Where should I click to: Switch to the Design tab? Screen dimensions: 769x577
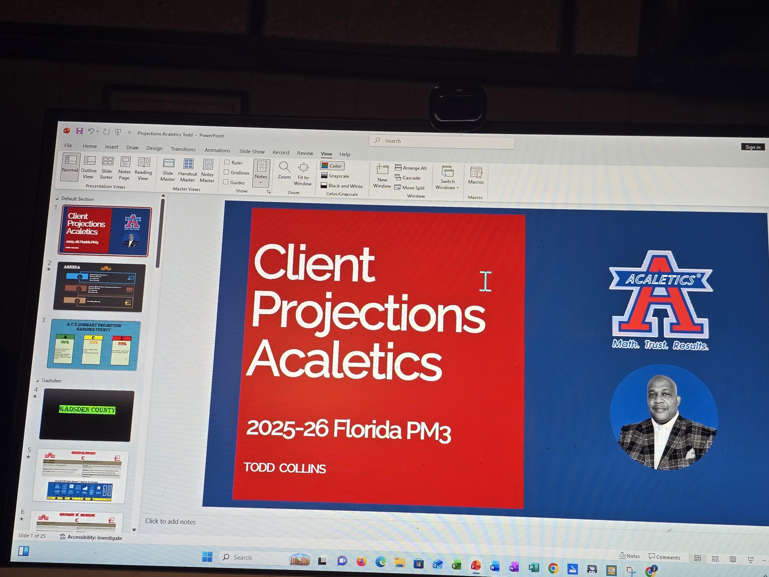[x=154, y=148]
